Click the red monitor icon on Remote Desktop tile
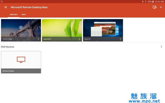 click(21, 59)
